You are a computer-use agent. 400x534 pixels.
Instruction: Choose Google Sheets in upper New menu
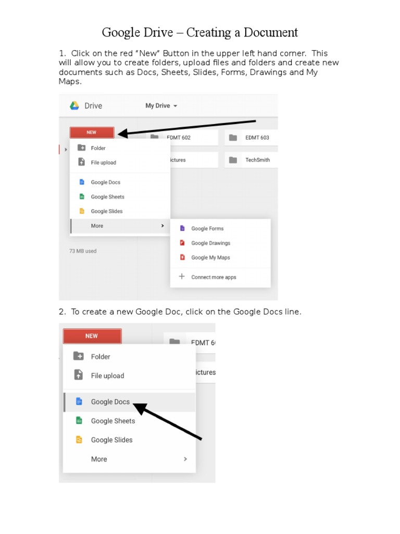click(x=120, y=197)
